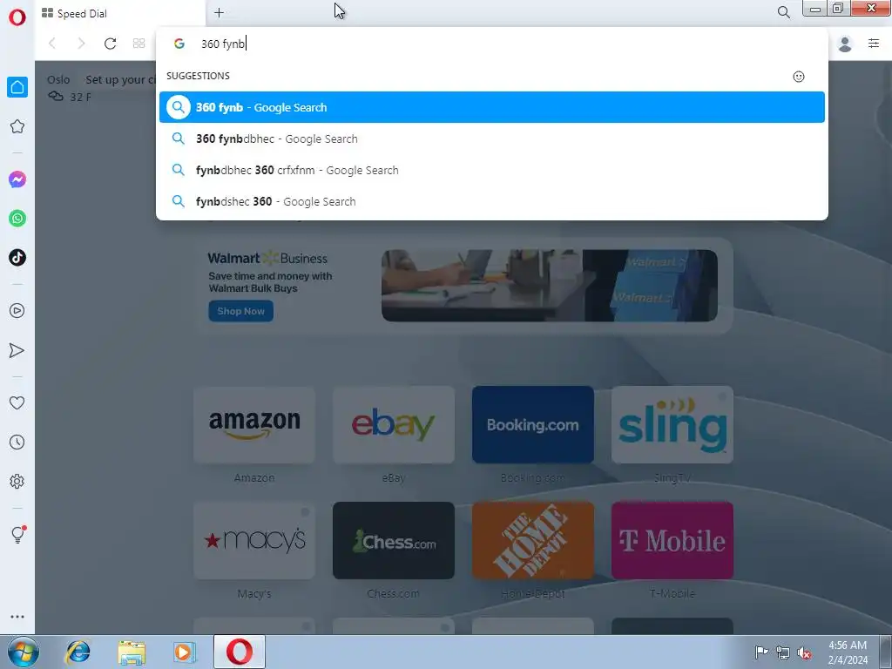This screenshot has height=669, width=892.
Task: Open the T-Mobile speed dial tile
Action: tap(672, 540)
